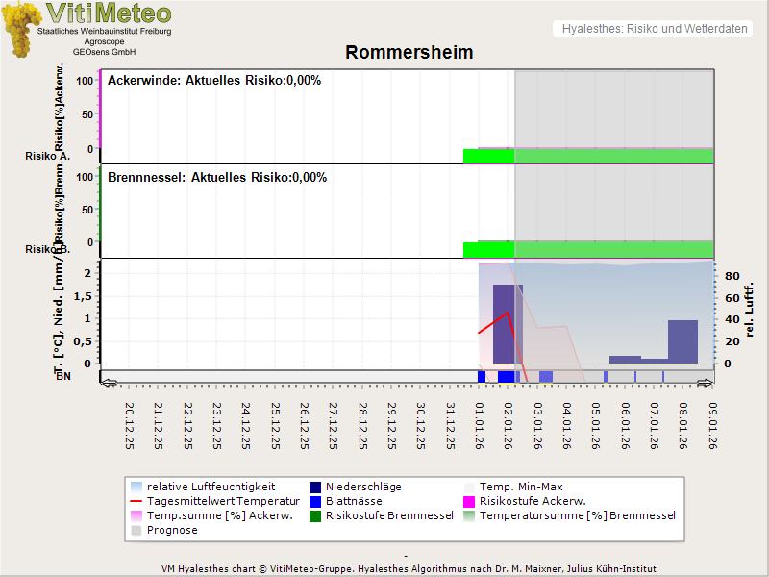
Task: Click the left scroll arrow on time axis
Action: (108, 382)
